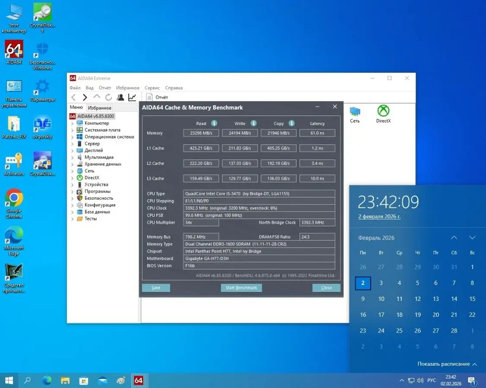The width and height of the screenshot is (486, 388).
Task: Select Конфигурация tree item
Action: (100, 205)
